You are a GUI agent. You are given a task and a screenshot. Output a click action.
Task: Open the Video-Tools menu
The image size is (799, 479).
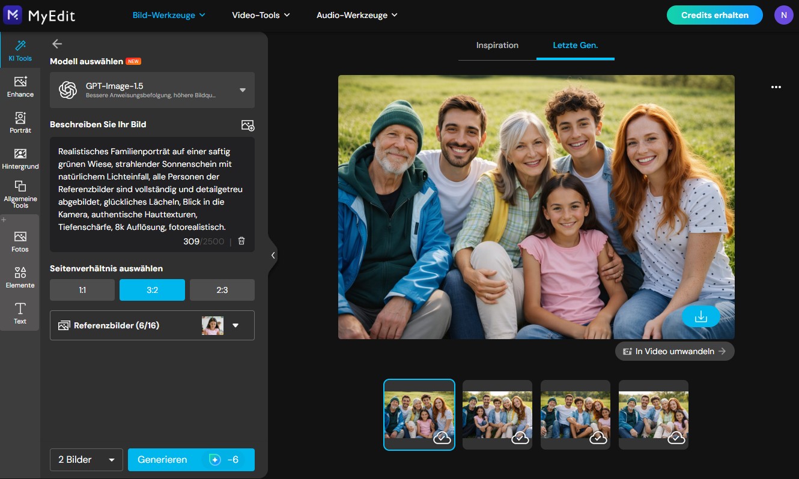pyautogui.click(x=261, y=14)
